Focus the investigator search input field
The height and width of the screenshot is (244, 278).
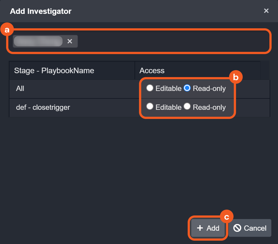click(172, 41)
